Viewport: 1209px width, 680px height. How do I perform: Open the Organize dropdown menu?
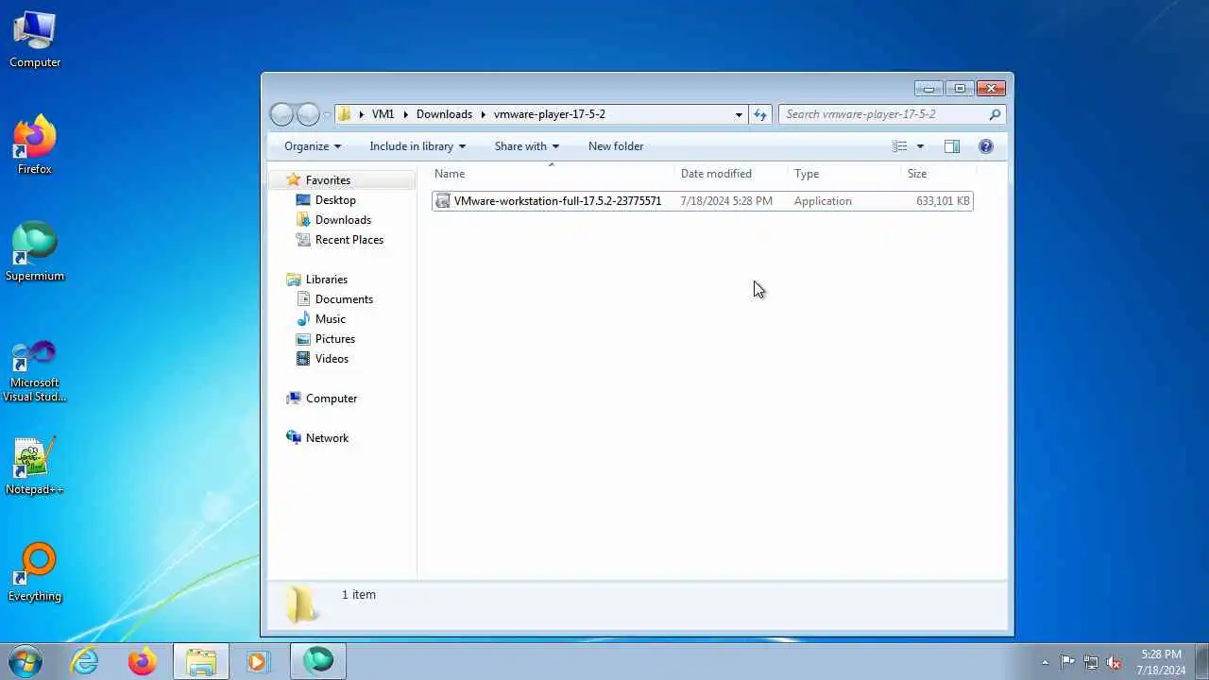[313, 146]
